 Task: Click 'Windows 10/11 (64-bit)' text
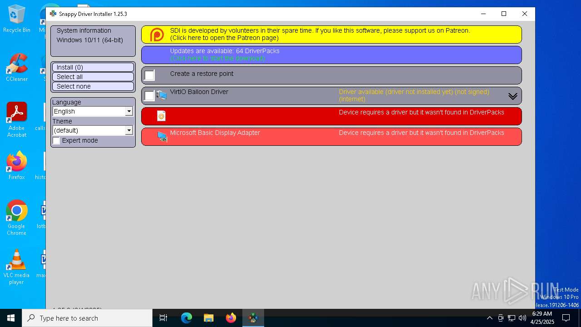click(90, 40)
